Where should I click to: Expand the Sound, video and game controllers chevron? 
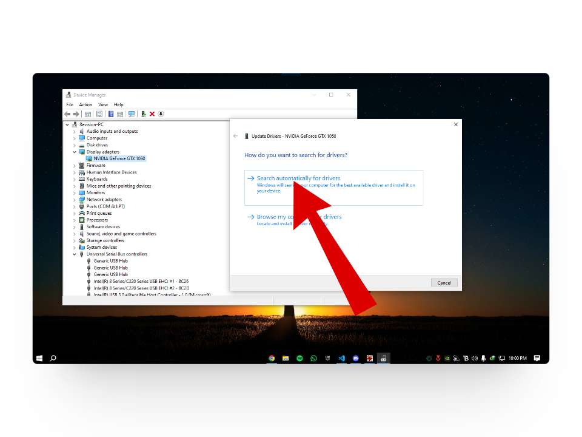(x=74, y=234)
